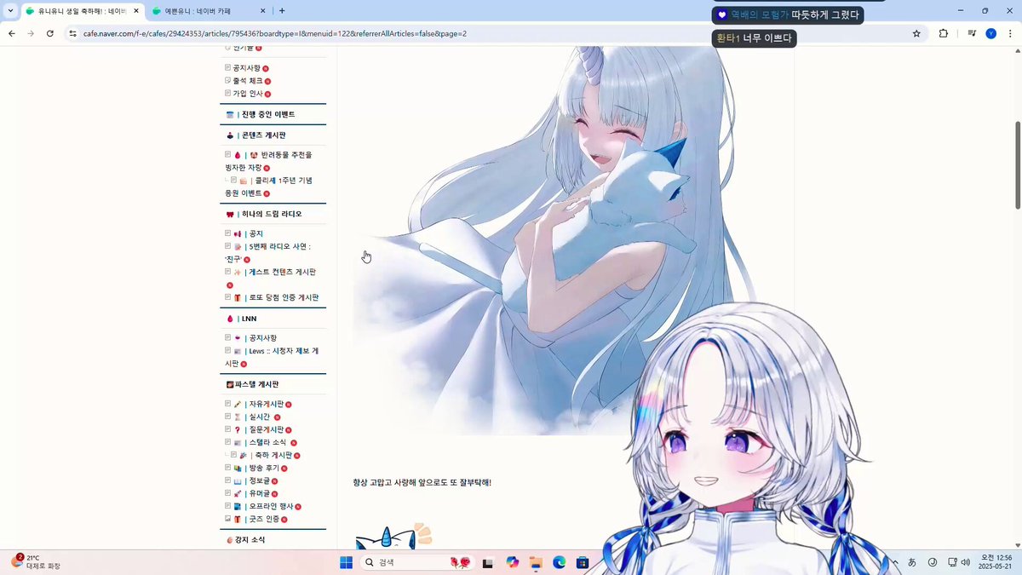This screenshot has height=575, width=1022.
Task: Click the megaphone icon beside 공지
Action: pos(238,233)
